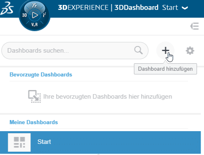204x155 pixels.
Task: Open the Compass south V.R simulation quadrant
Action: [34, 25]
